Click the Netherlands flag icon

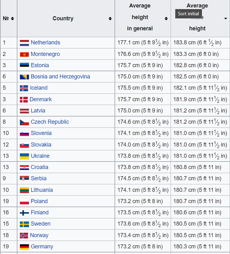pyautogui.click(x=24, y=43)
